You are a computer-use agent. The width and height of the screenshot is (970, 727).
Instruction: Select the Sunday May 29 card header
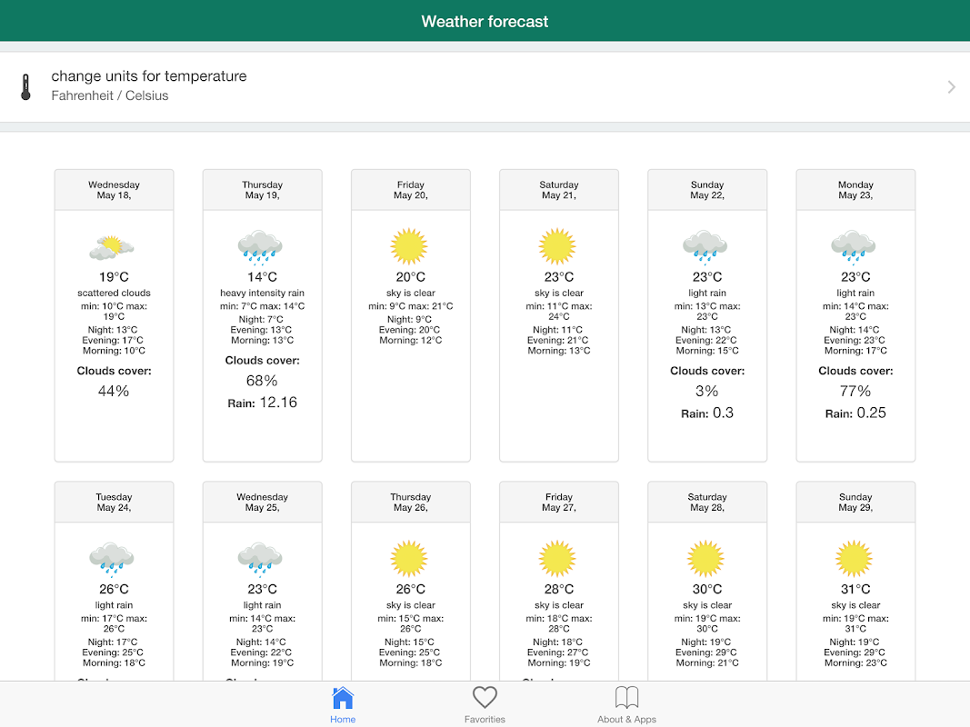[x=855, y=502]
